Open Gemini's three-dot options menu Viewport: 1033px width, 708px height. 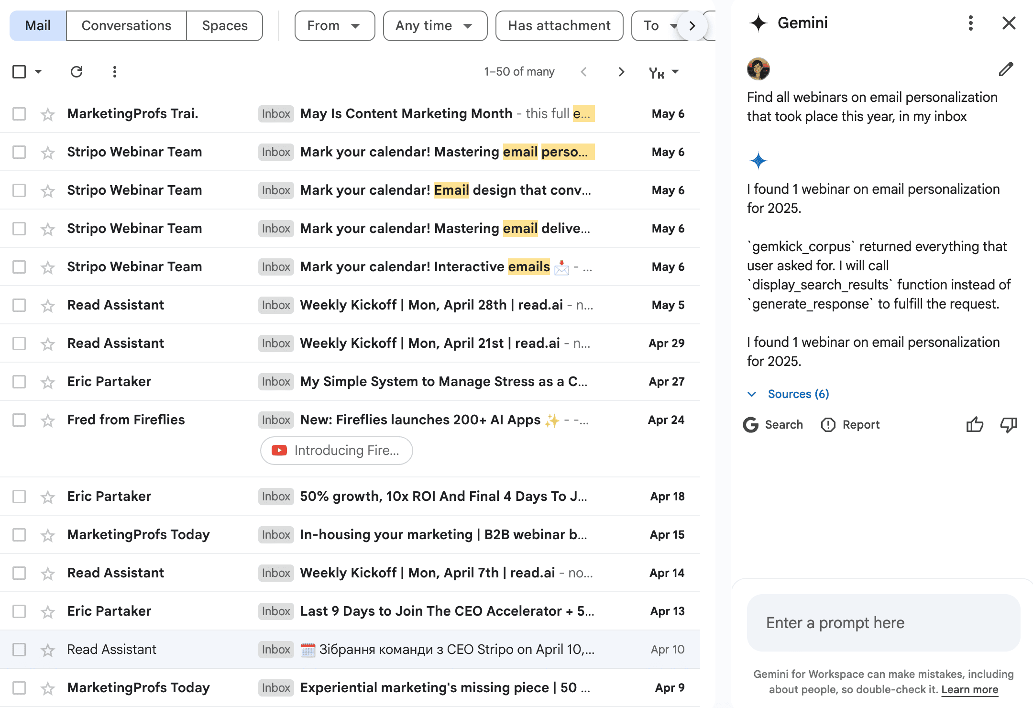point(970,23)
